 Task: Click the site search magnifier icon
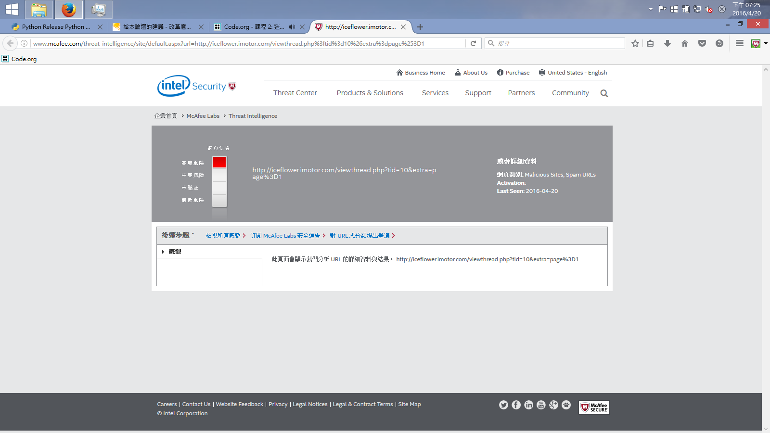(x=604, y=93)
